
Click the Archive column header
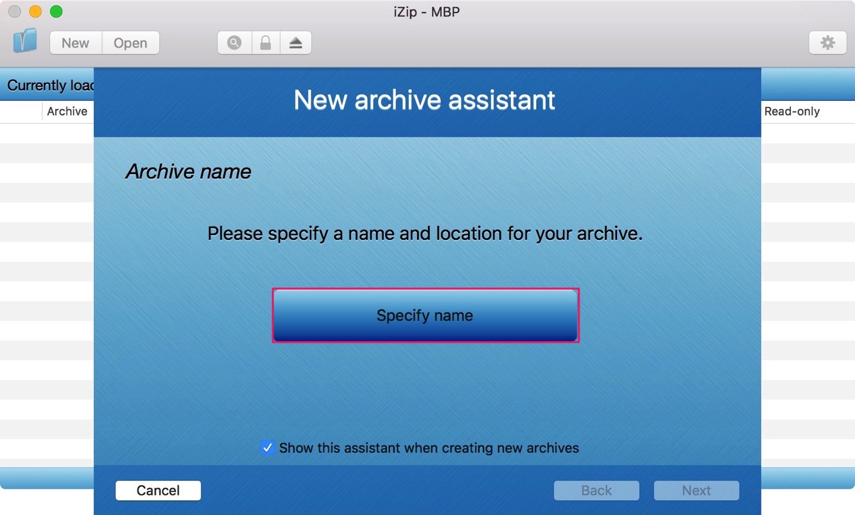67,111
